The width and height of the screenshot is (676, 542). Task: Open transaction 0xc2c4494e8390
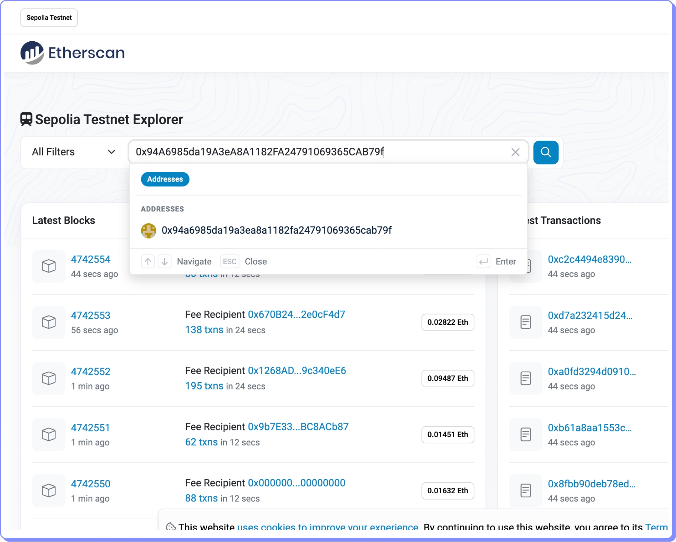click(589, 259)
